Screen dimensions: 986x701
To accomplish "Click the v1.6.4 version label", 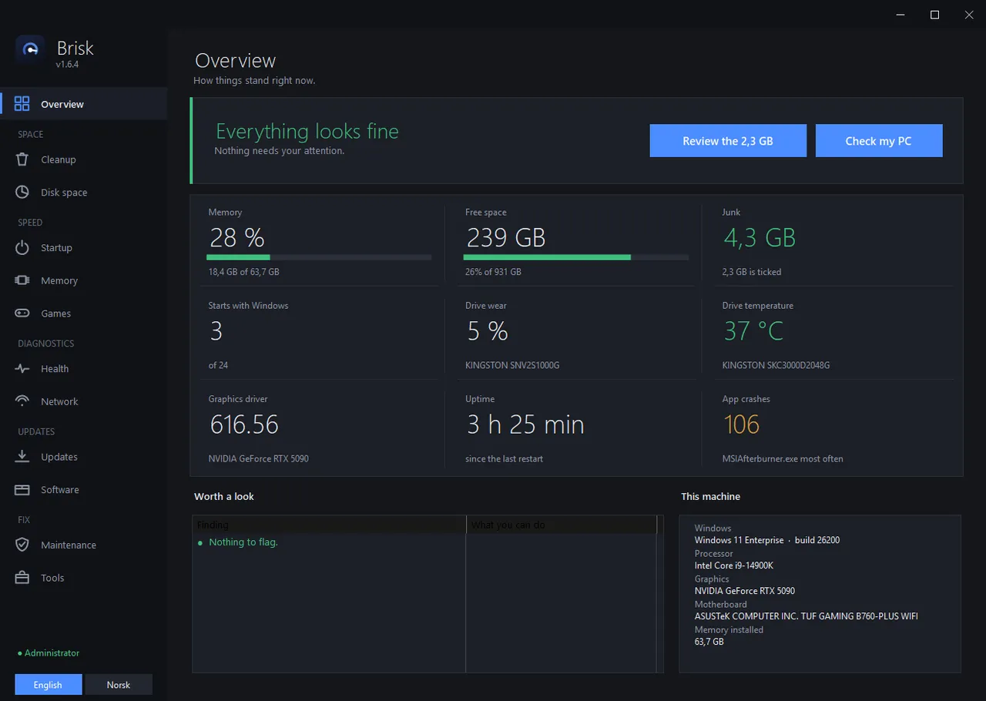I will point(67,65).
